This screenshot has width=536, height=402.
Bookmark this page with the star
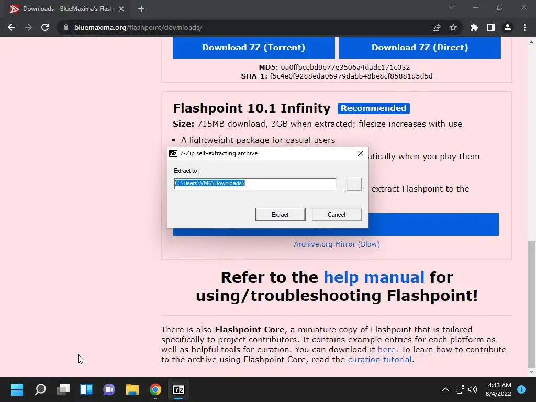pos(453,27)
